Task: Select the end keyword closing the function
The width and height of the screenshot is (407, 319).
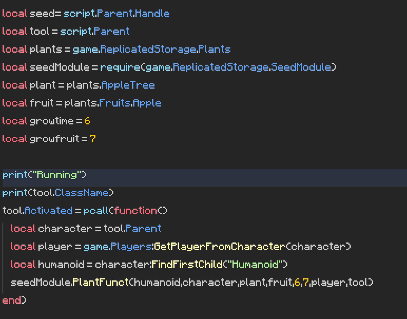Action: coord(12,300)
